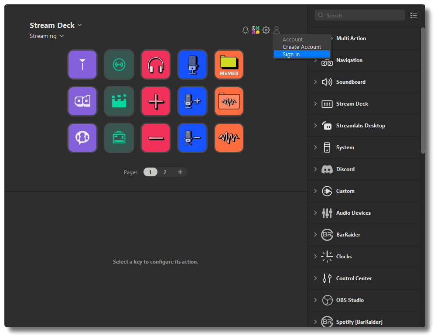The image size is (434, 336).
Task: Click the OBS Studio logo icon
Action: [x=327, y=300]
